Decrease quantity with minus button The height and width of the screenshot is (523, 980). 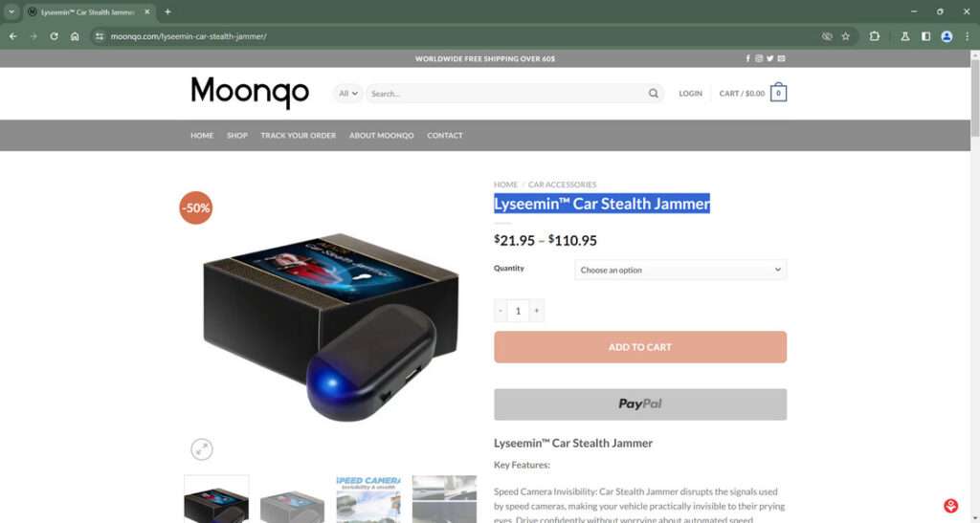point(501,310)
